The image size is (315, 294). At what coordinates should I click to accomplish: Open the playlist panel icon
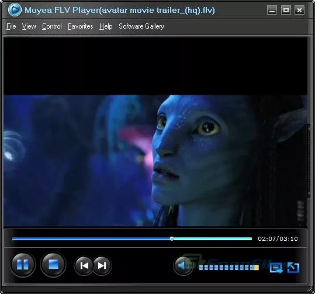(x=276, y=268)
